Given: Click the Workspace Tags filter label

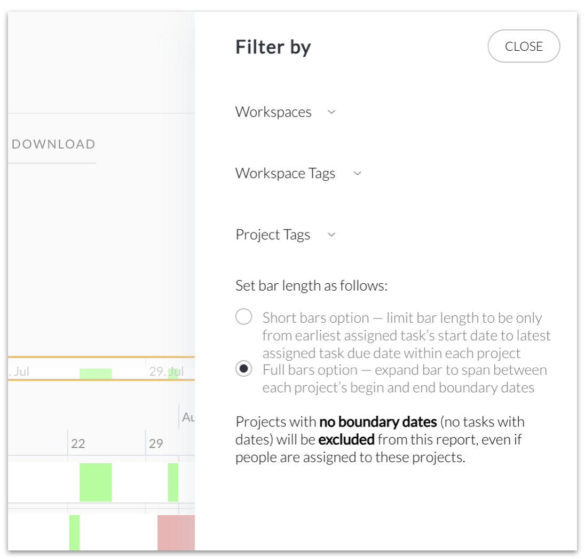Looking at the screenshot, I should [285, 174].
